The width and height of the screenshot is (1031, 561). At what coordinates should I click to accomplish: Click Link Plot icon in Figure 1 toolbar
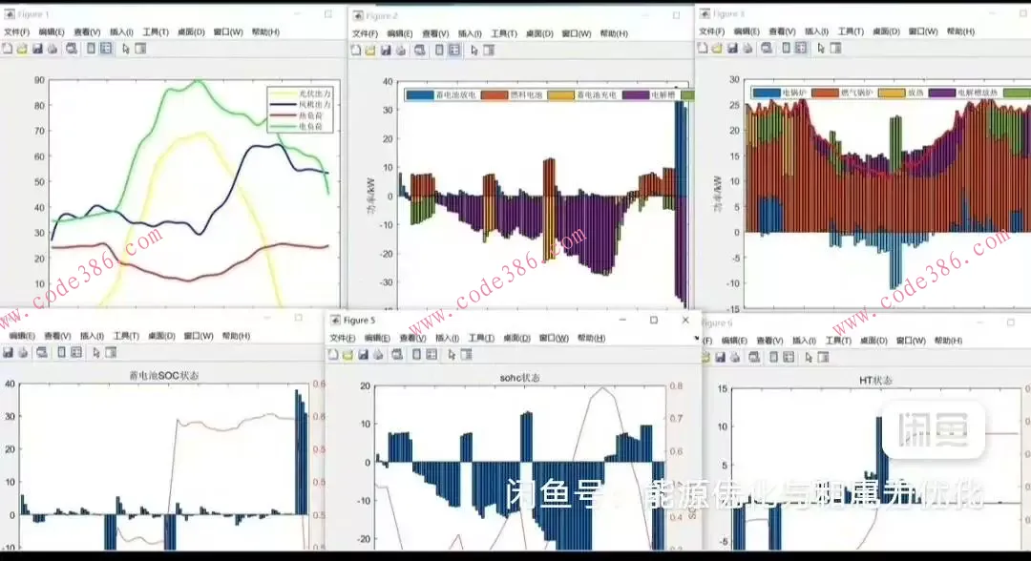point(71,49)
